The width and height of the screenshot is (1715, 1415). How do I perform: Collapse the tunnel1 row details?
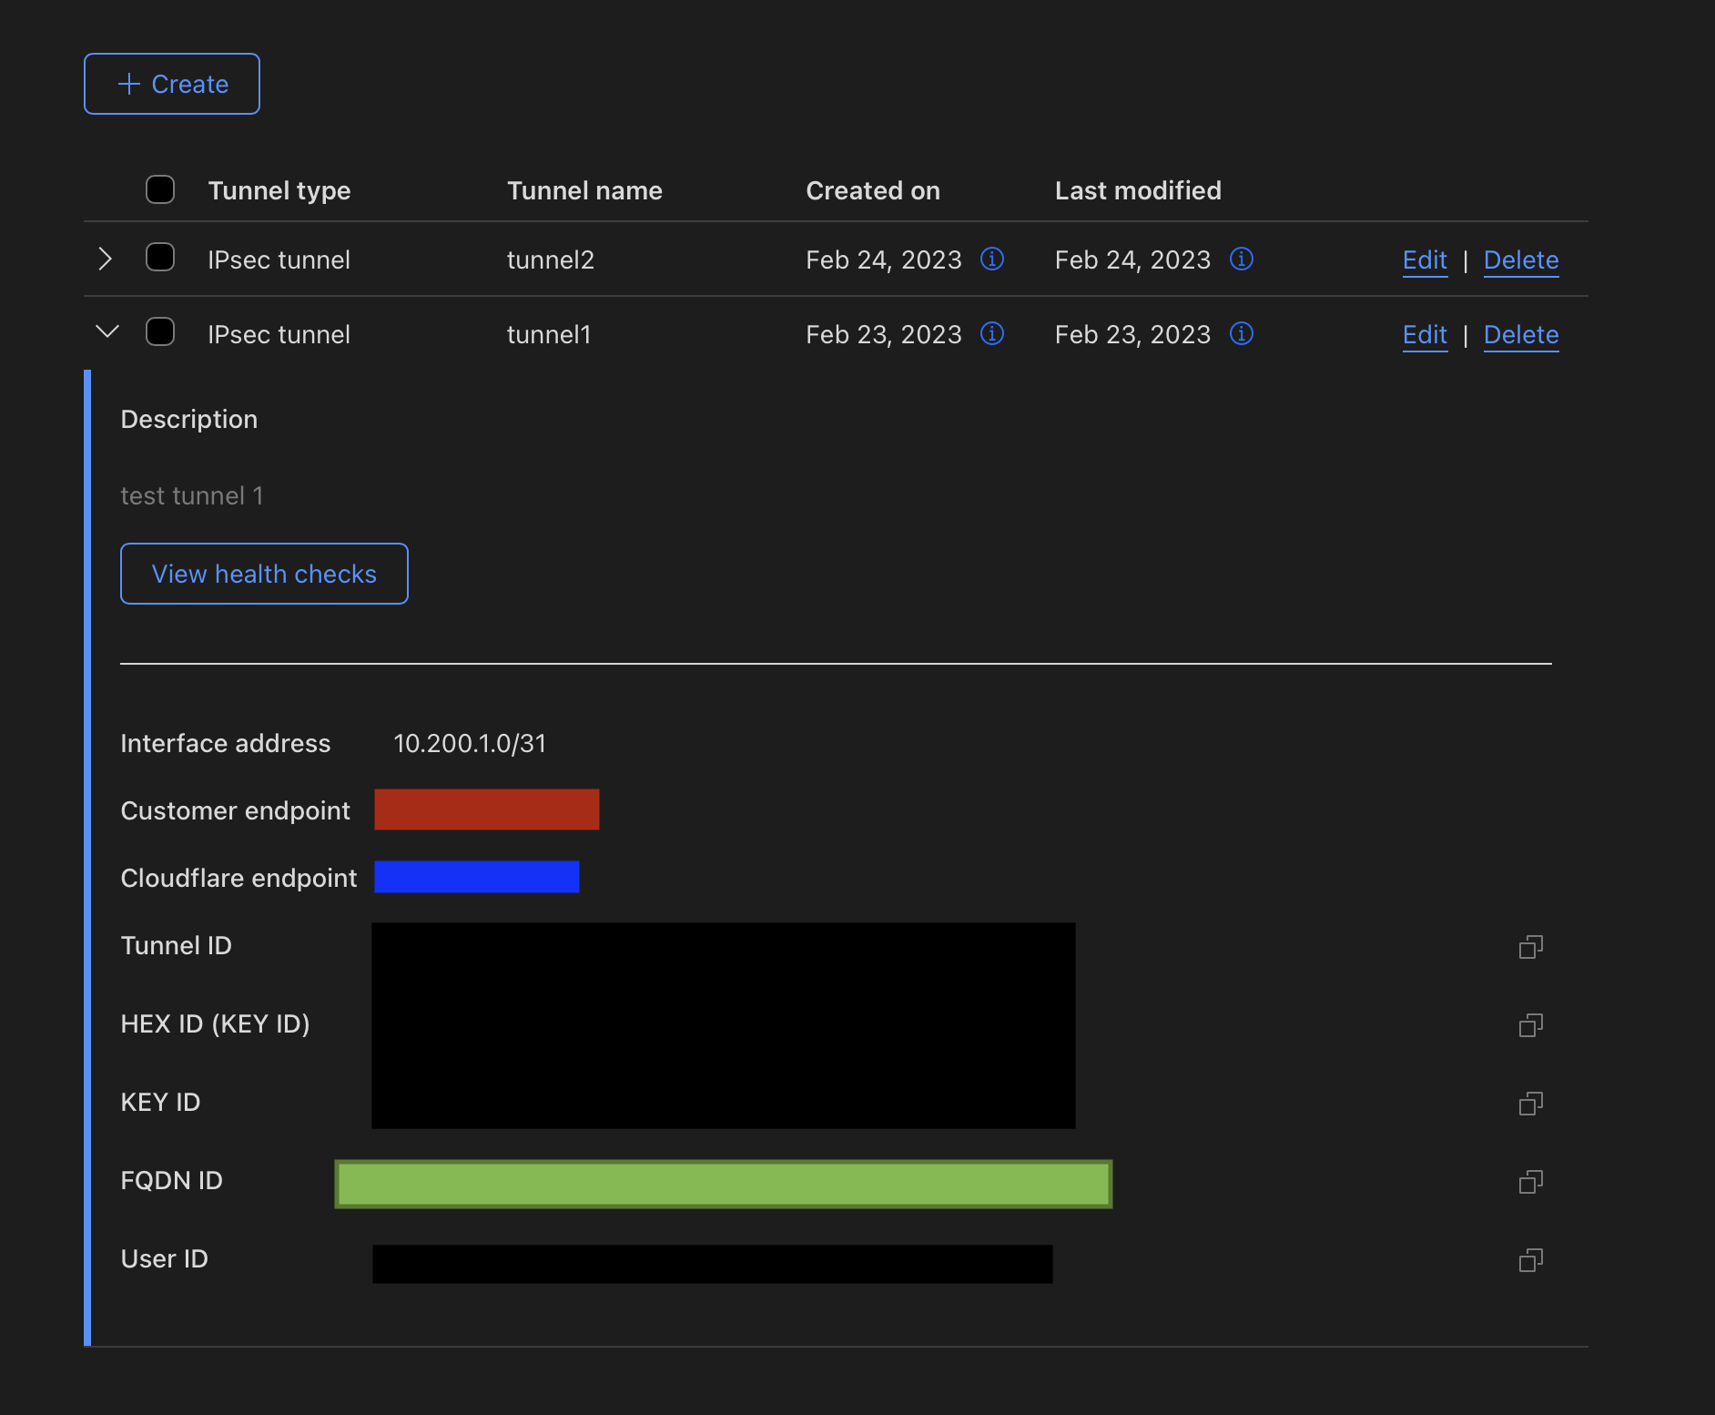pos(106,332)
